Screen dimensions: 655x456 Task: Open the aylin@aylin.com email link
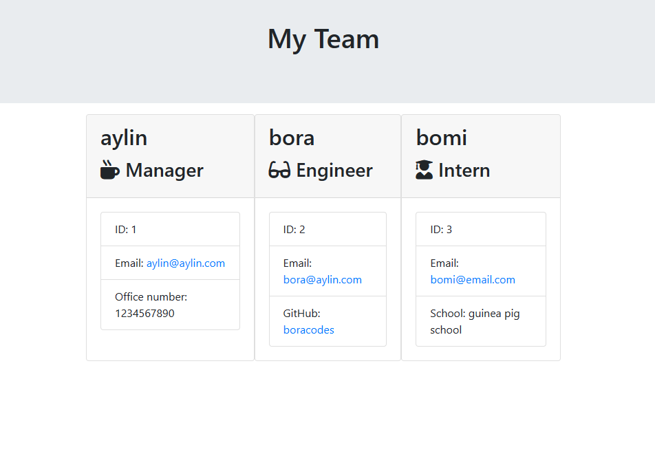(x=186, y=263)
